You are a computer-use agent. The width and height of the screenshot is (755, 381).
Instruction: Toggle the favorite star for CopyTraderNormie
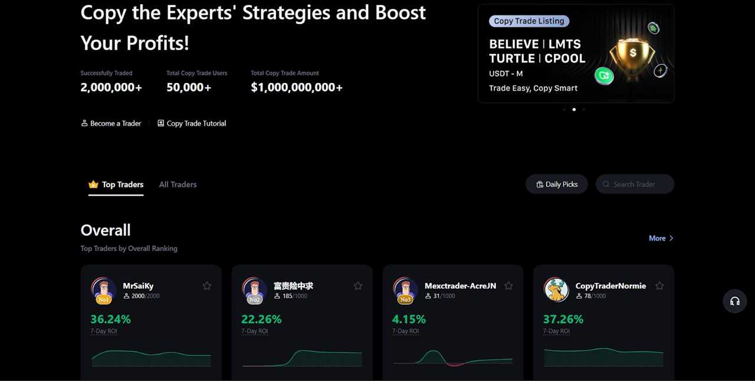coord(659,285)
